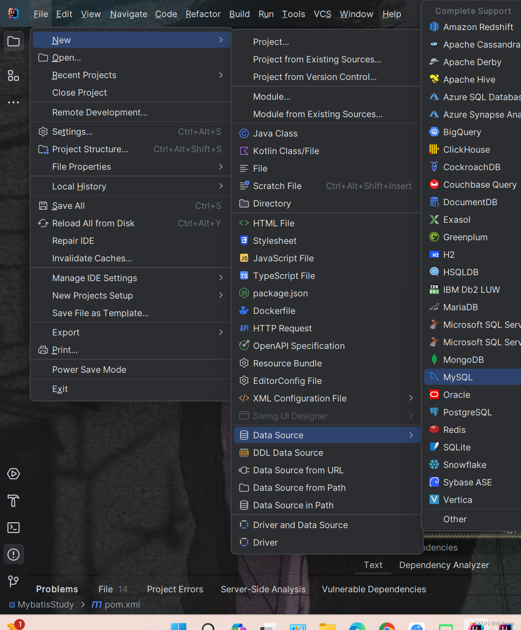This screenshot has width=521, height=630.
Task: Switch to the Dependency Analyzer tab
Action: click(x=444, y=565)
